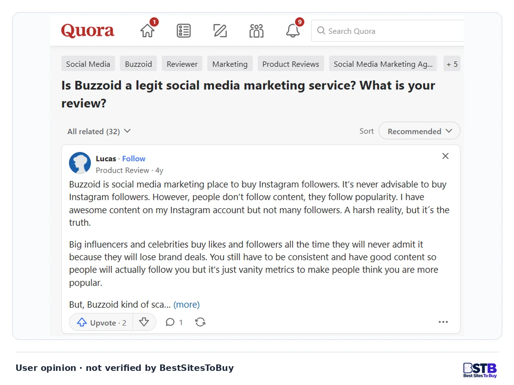Viewport: 514px width, 385px height.
Task: Select the Product Reviews topic tag
Action: (x=291, y=64)
